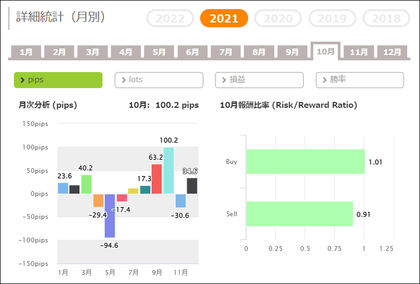Select the 2019 year button
This screenshot has height=284, width=420.
tap(332, 18)
